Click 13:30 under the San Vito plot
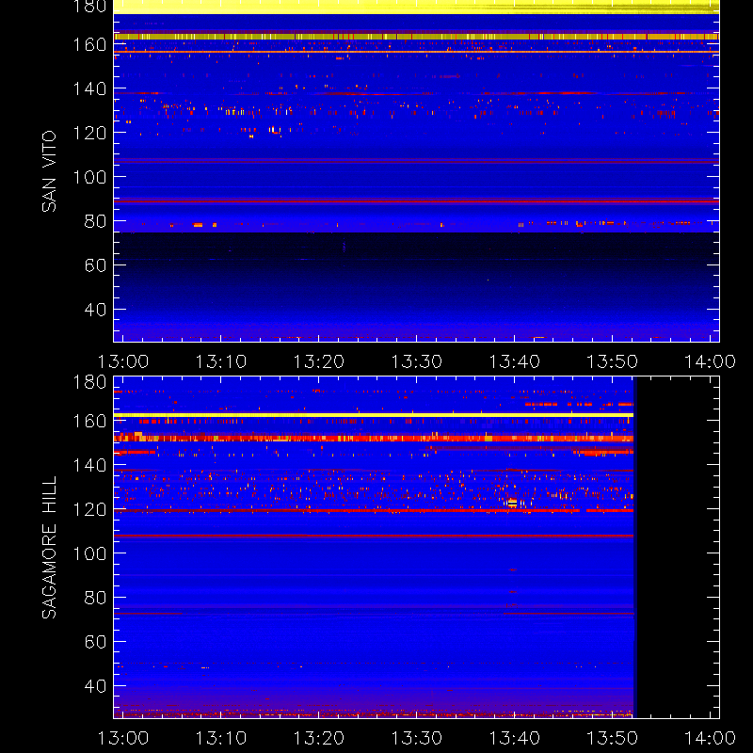 point(417,361)
